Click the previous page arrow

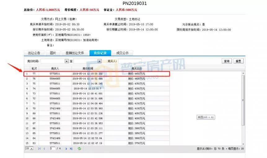pyautogui.click(x=44, y=149)
